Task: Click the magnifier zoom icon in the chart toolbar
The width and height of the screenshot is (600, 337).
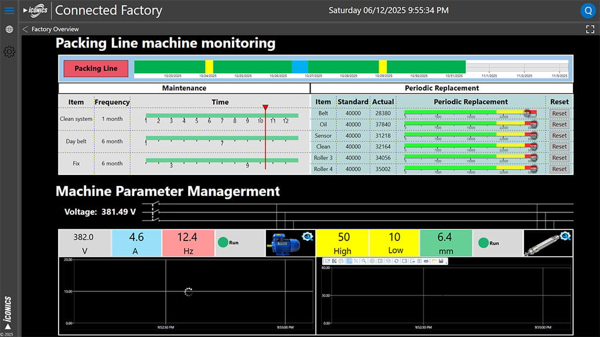Action: coord(364,261)
